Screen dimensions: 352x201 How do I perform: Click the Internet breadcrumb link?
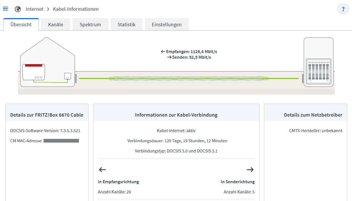35,9
